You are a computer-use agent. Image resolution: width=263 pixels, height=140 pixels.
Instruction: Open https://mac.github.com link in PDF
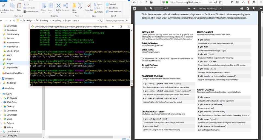[x=151, y=52]
